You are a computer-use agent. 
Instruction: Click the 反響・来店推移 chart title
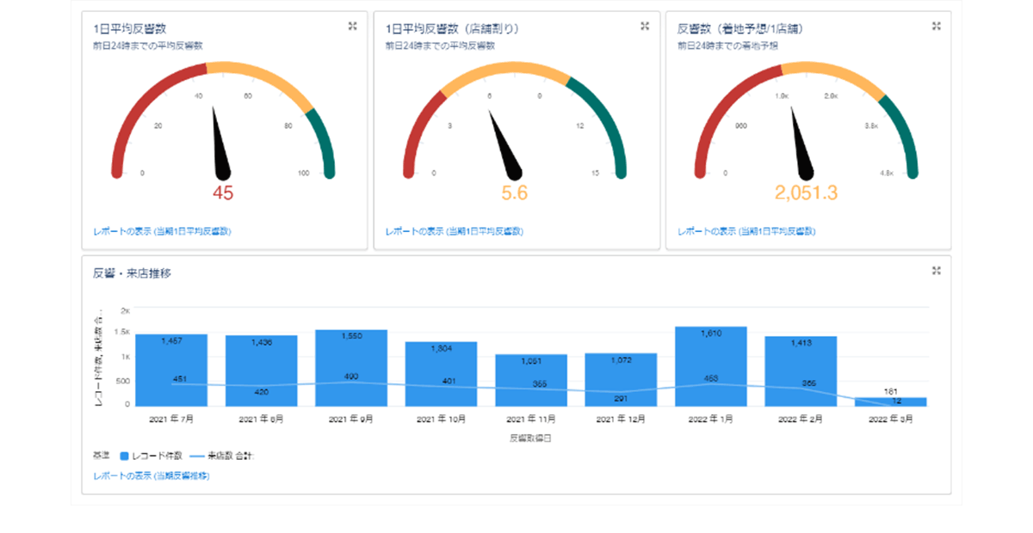pos(133,273)
